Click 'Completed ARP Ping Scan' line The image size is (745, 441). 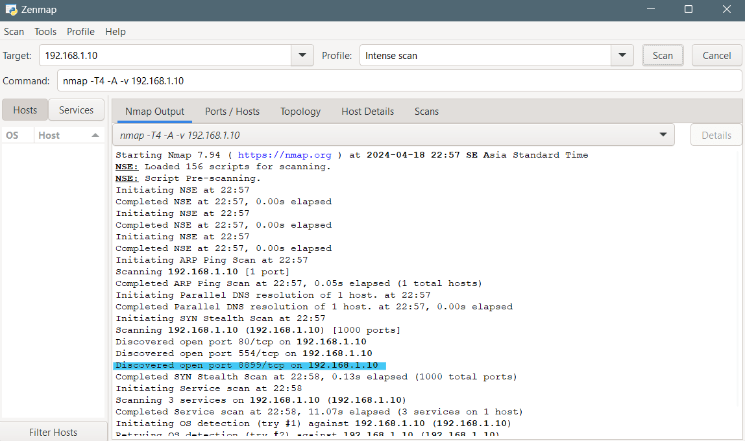[299, 283]
